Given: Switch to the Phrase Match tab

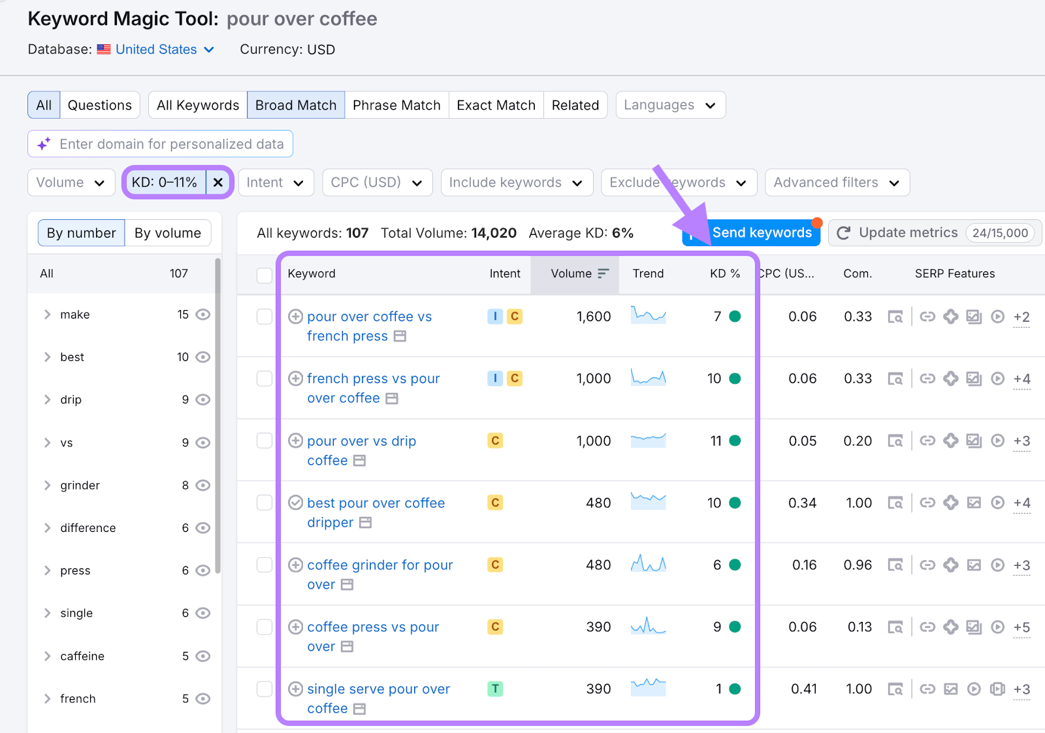Looking at the screenshot, I should [x=396, y=105].
